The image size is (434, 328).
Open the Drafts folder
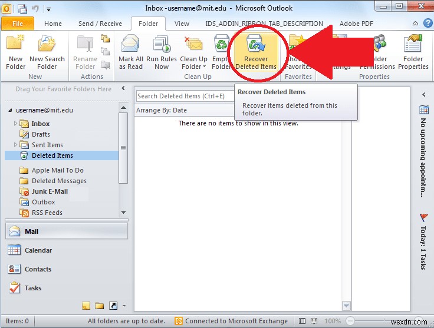[41, 134]
